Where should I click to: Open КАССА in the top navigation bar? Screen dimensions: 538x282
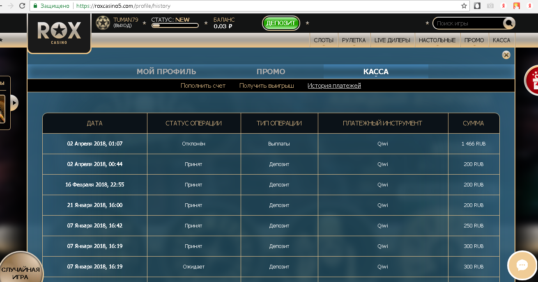[501, 40]
